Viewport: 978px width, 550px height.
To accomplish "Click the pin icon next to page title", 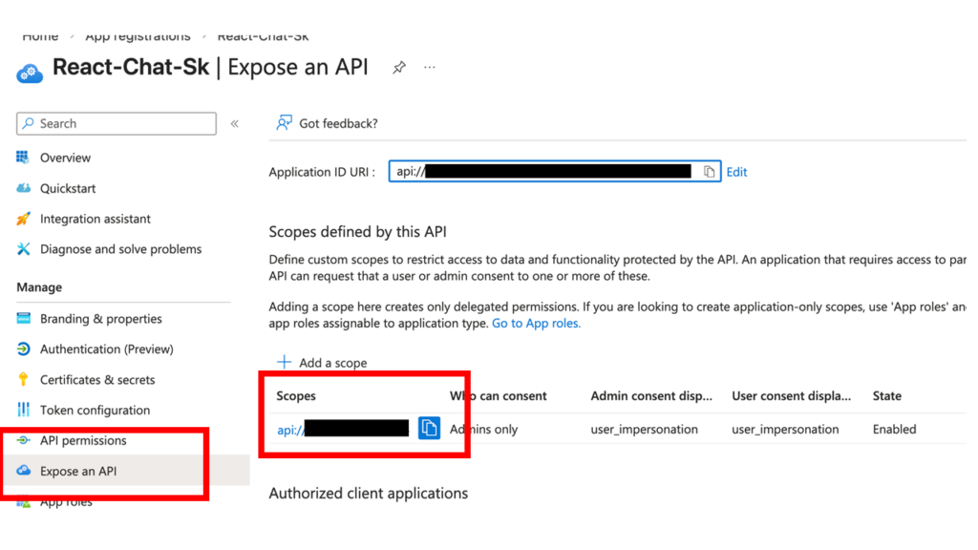I will point(399,68).
